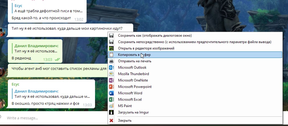
Task: Select Mozilla Thunderbird entry
Action: tap(195, 74)
